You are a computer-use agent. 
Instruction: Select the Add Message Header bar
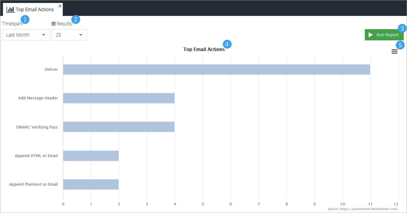click(119, 98)
